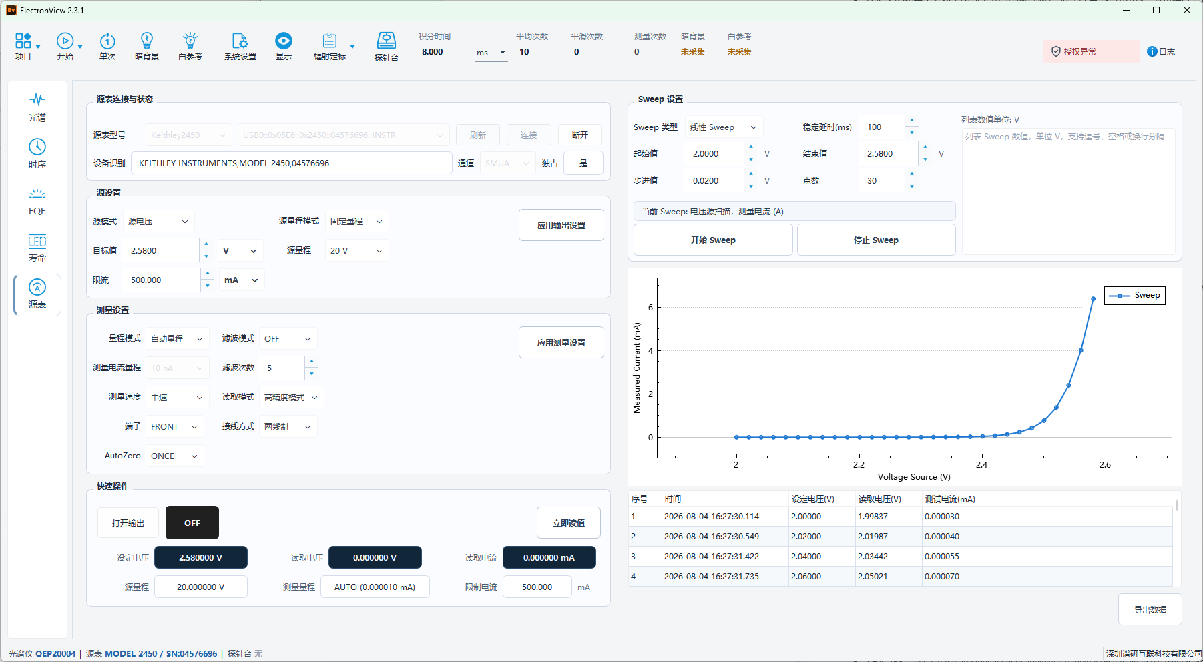Open the 接线方式 两线制 dropdown

[x=288, y=426]
